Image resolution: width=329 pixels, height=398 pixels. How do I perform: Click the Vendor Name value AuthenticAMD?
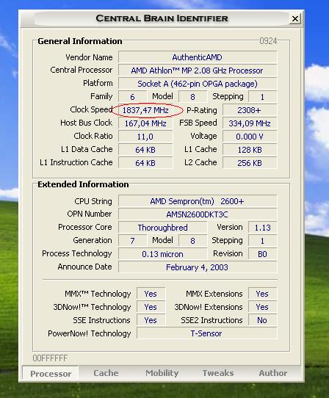pos(198,57)
